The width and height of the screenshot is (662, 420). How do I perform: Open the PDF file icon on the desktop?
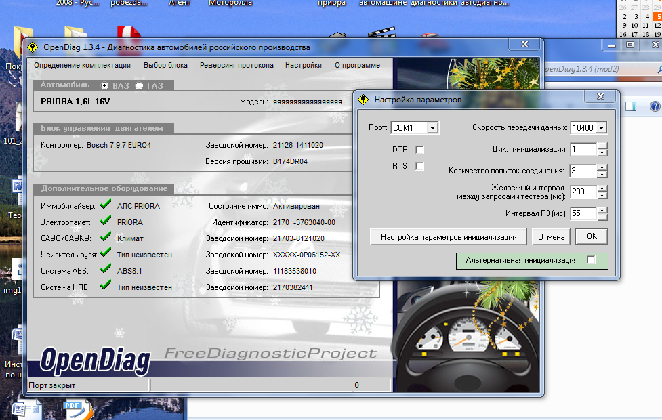tap(78, 410)
